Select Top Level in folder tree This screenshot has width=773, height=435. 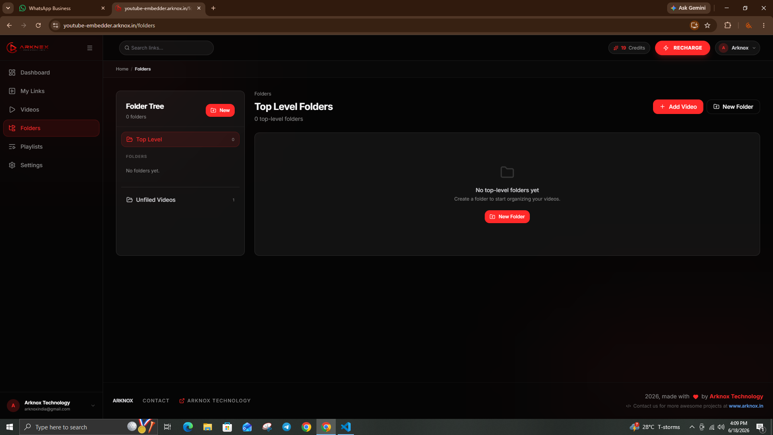point(180,139)
